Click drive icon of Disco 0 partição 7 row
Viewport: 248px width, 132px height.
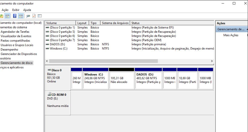point(47,40)
